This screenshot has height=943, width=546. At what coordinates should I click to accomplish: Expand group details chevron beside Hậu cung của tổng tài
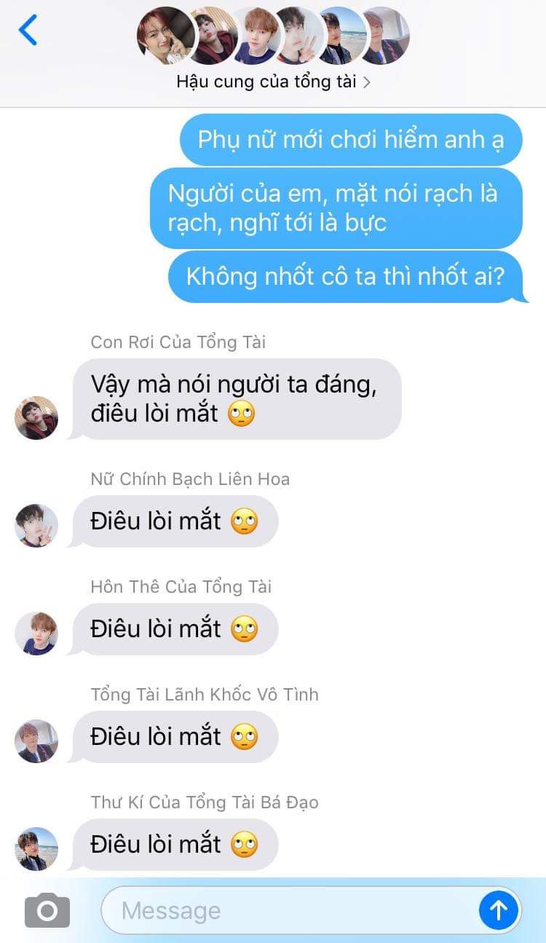pos(366,82)
